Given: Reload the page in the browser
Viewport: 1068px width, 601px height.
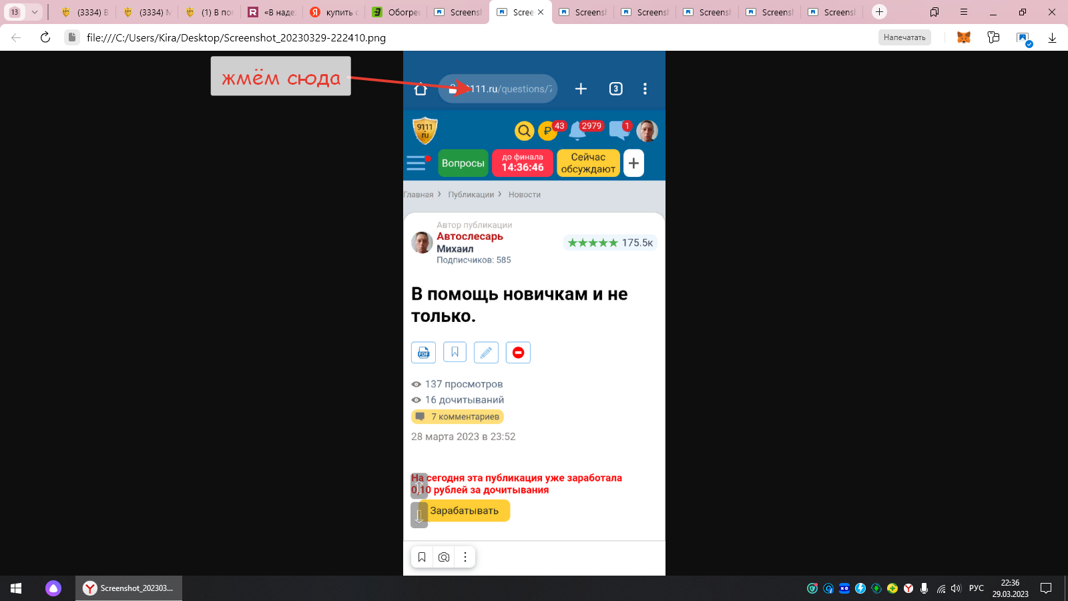Looking at the screenshot, I should point(45,37).
